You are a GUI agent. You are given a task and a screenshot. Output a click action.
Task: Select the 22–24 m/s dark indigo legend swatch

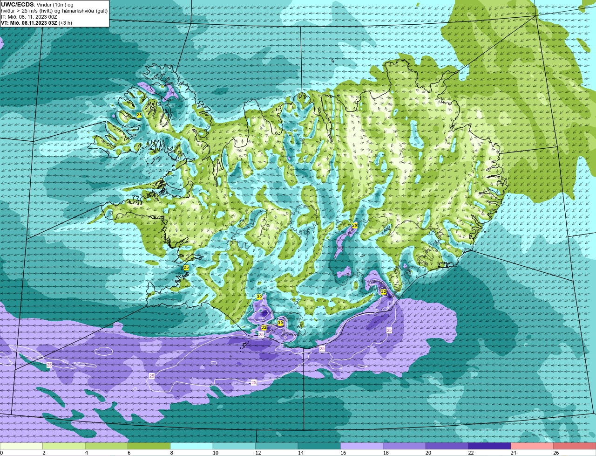click(x=490, y=446)
